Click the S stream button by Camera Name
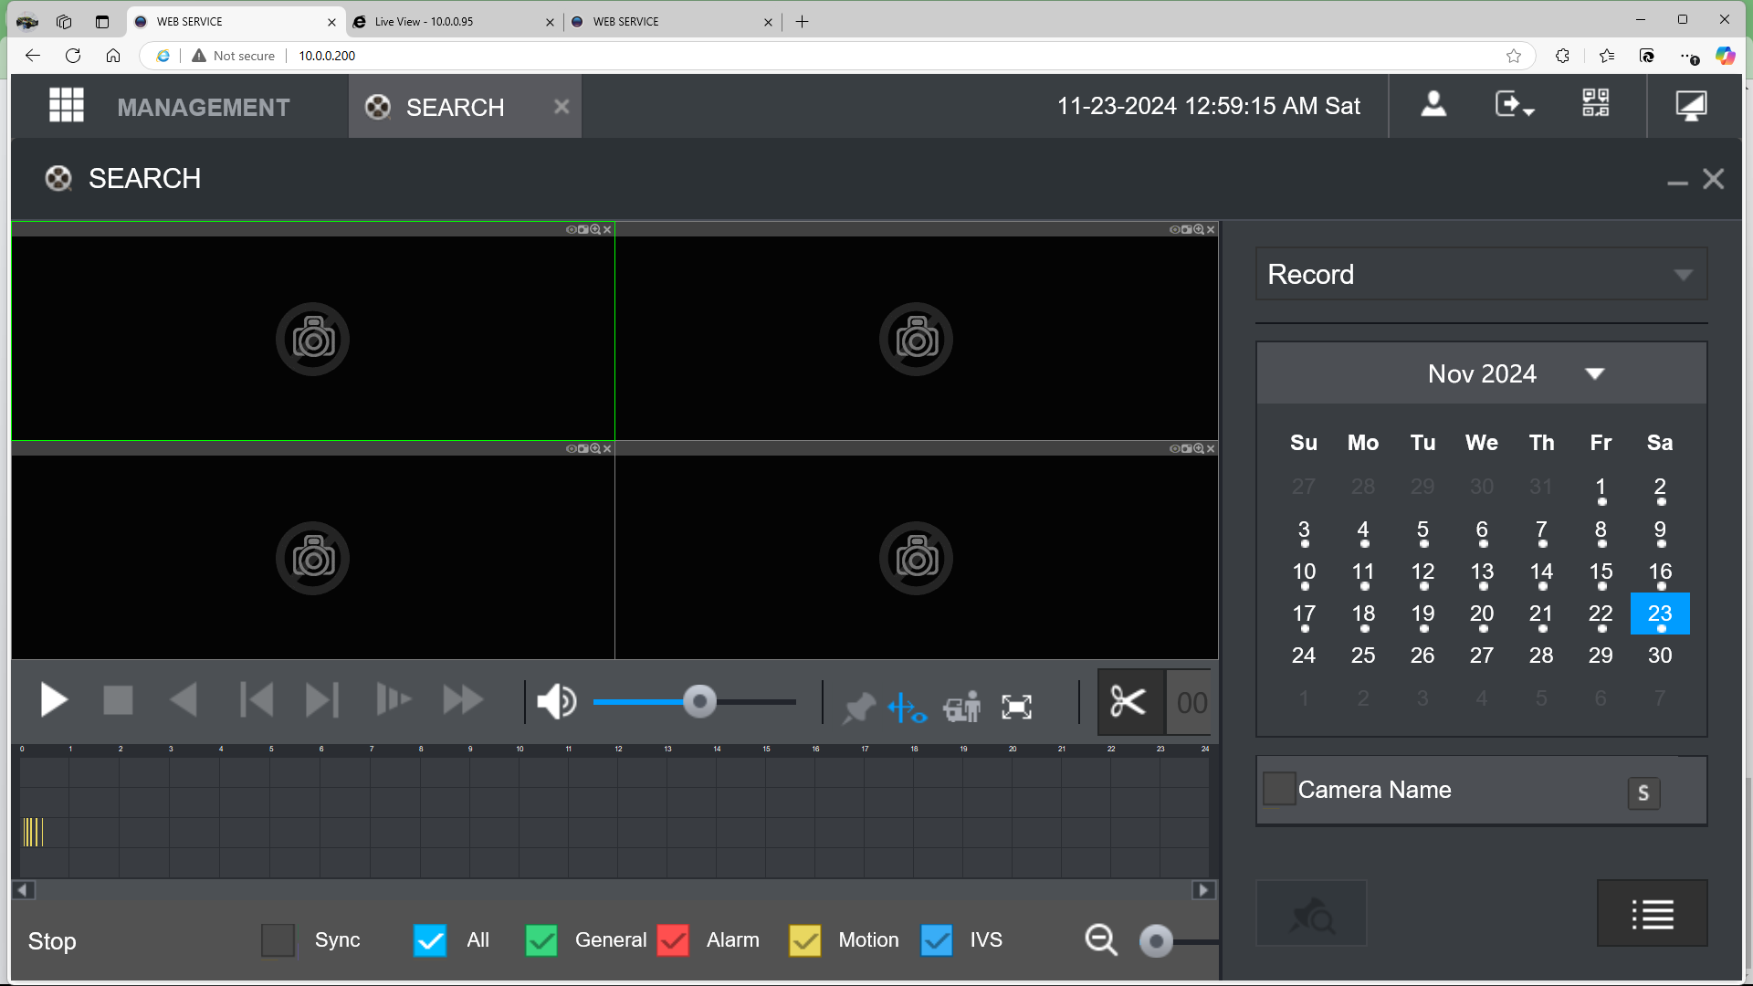1753x986 pixels. click(x=1643, y=793)
